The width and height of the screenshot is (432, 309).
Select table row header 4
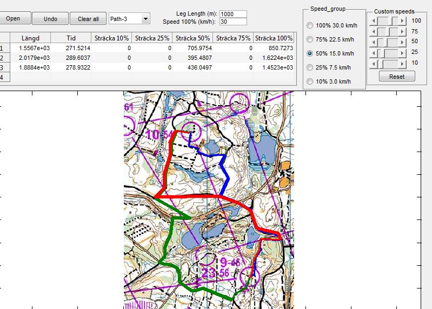coord(5,77)
